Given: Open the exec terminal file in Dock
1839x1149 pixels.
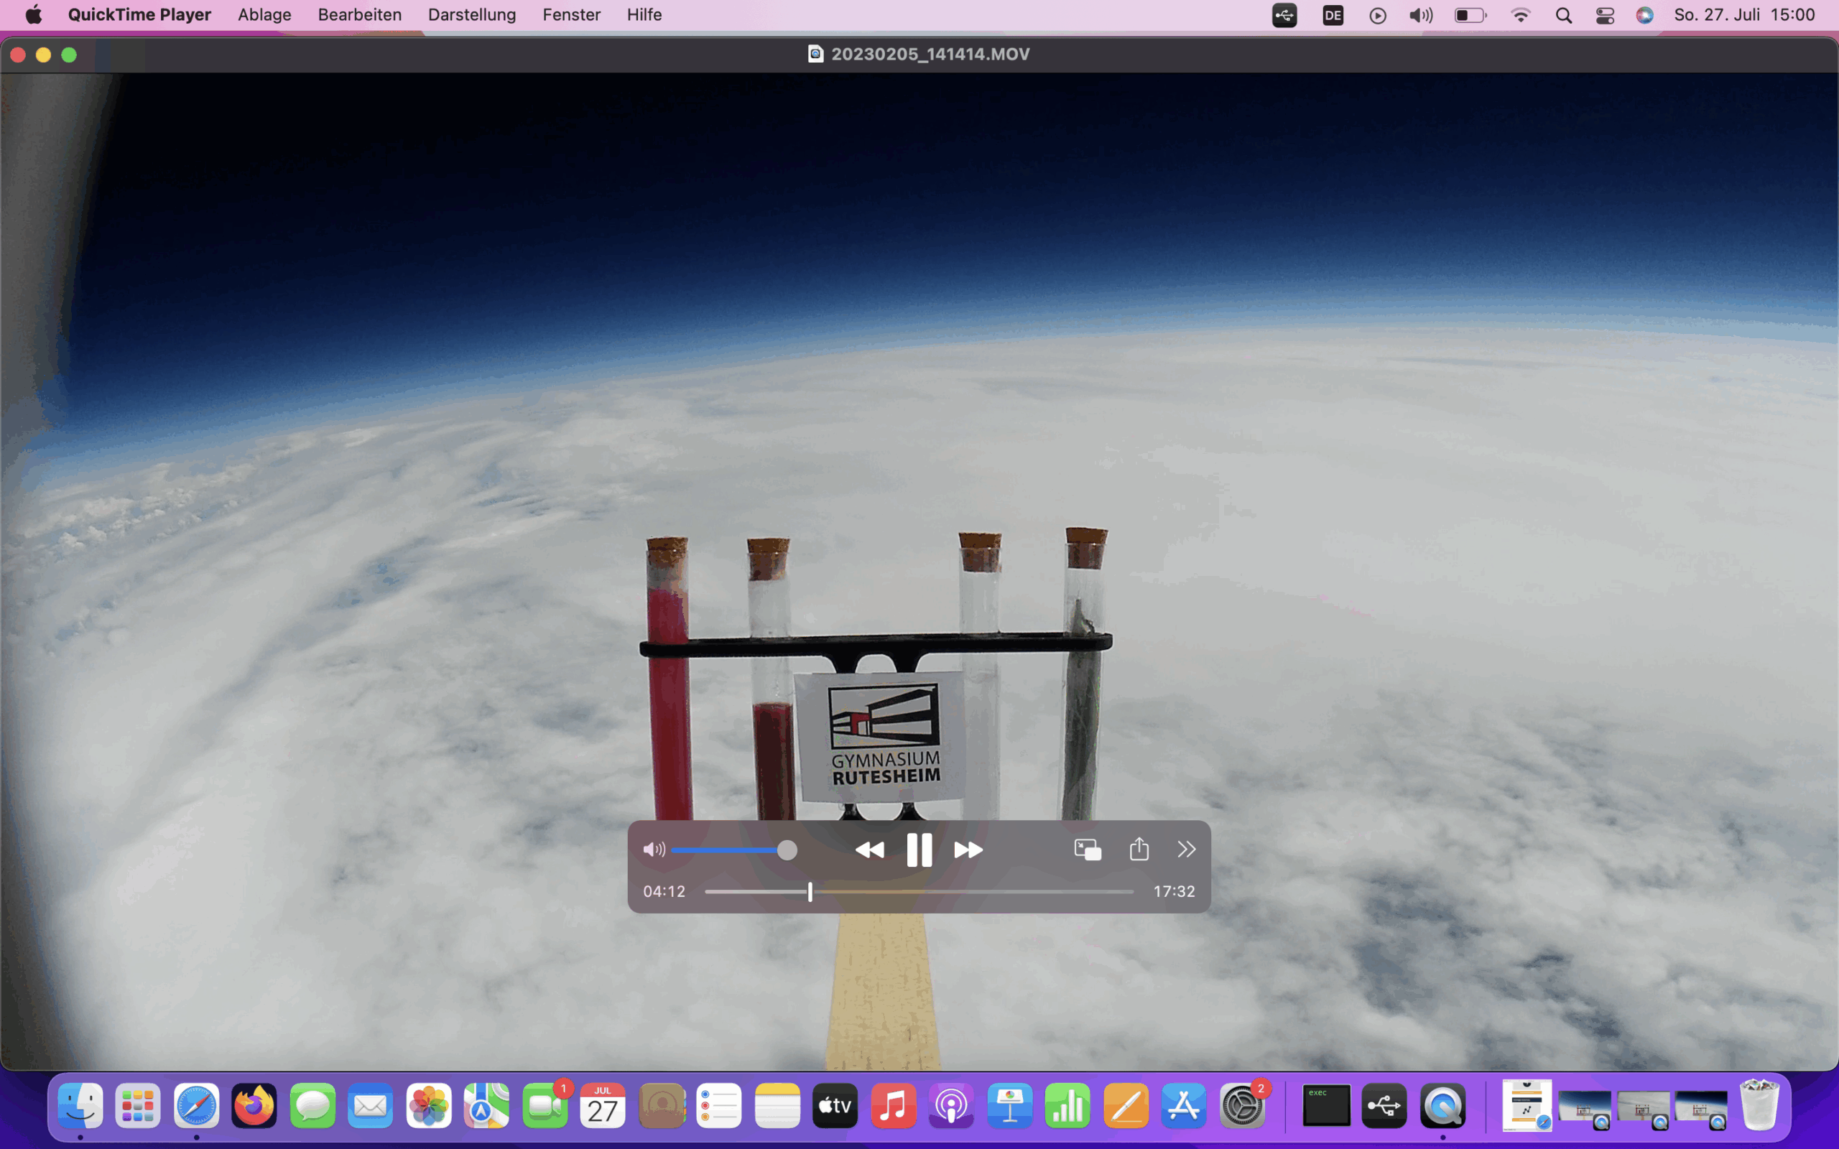Looking at the screenshot, I should [x=1327, y=1106].
